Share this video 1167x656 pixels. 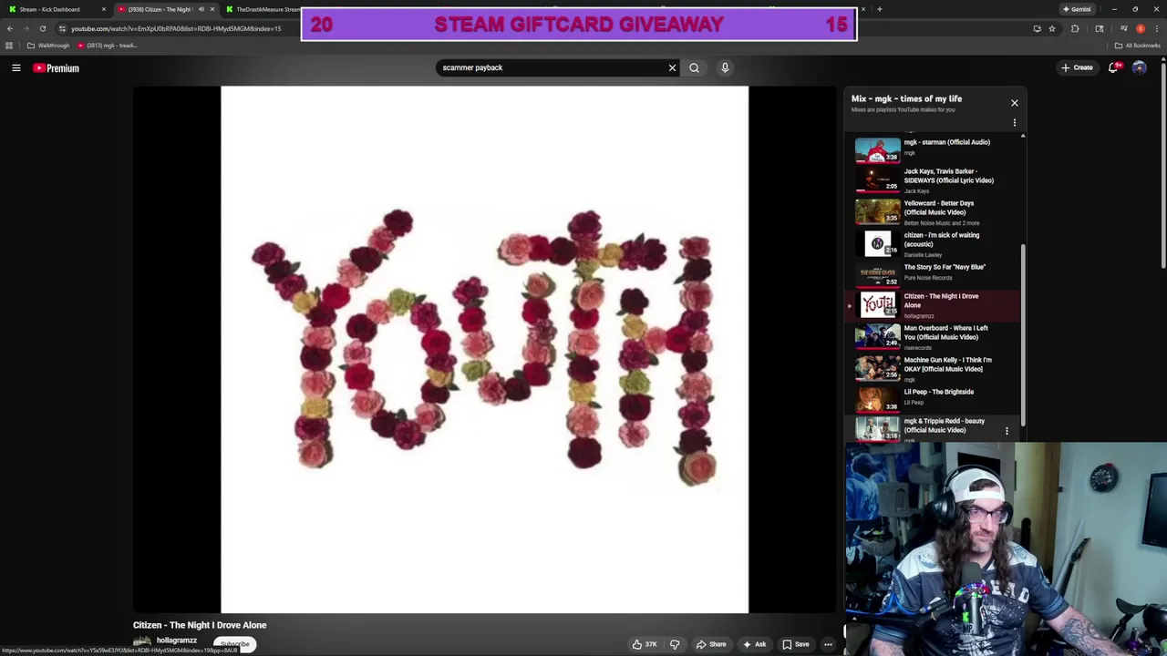pos(711,644)
